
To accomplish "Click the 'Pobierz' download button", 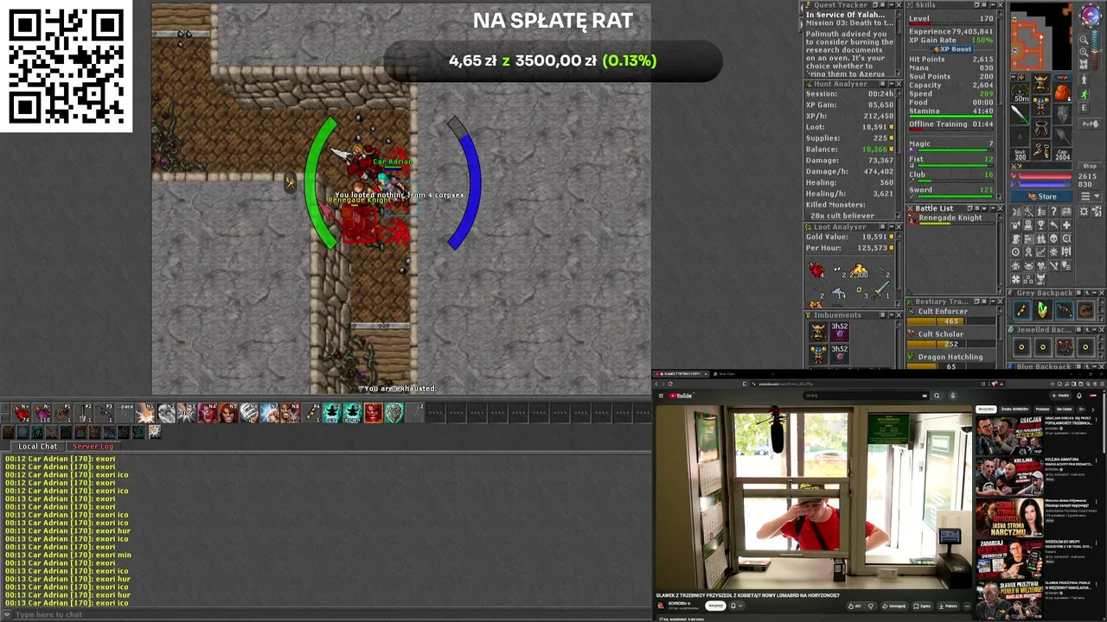I will [x=948, y=606].
